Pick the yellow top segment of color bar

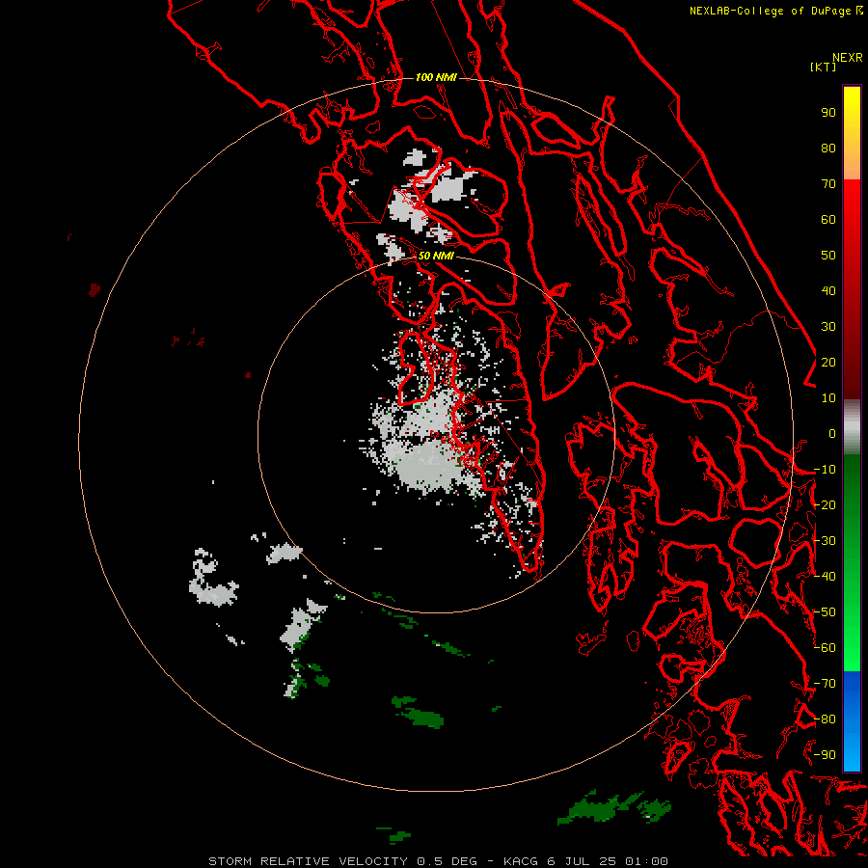point(852,133)
